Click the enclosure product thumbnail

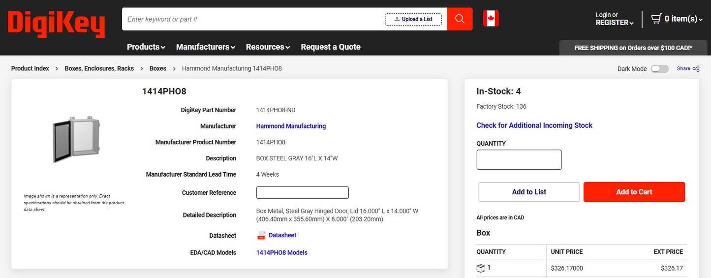coord(77,140)
